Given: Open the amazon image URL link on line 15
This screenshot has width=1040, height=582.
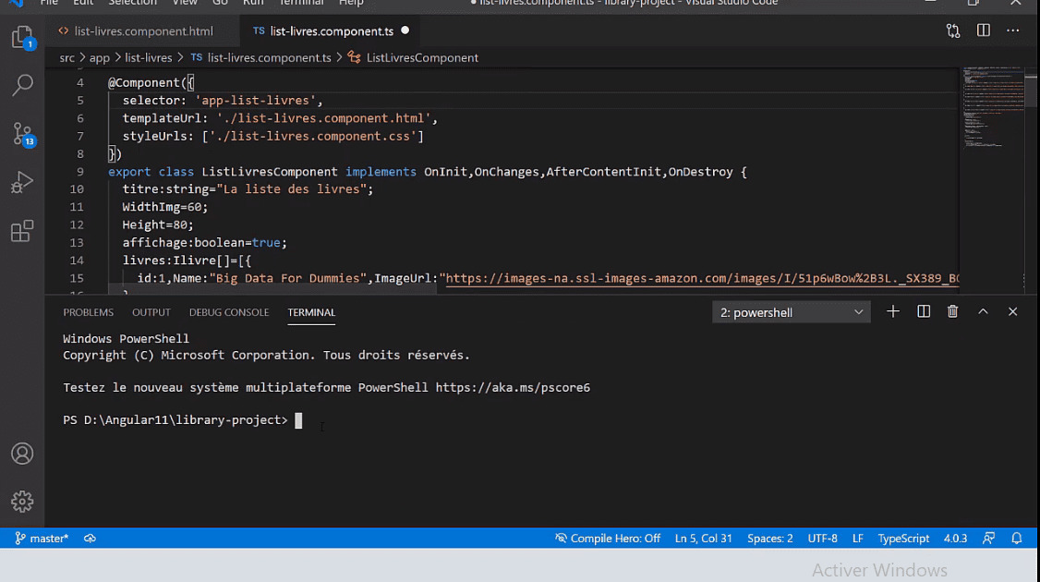Looking at the screenshot, I should [x=702, y=278].
